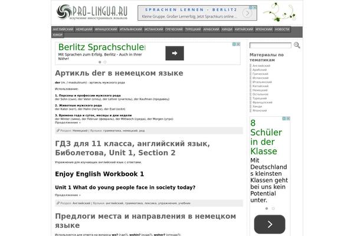The height and width of the screenshot is (236, 354).
Task: Click the 'Немецкий' section link in post footer
Action: coord(80,130)
